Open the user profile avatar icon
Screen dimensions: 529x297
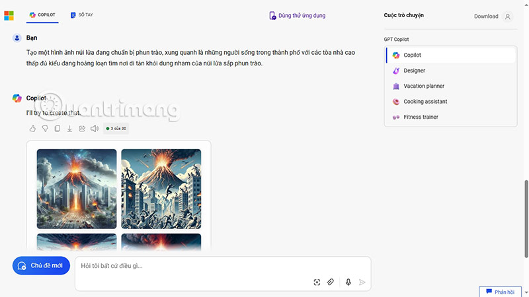click(x=508, y=16)
